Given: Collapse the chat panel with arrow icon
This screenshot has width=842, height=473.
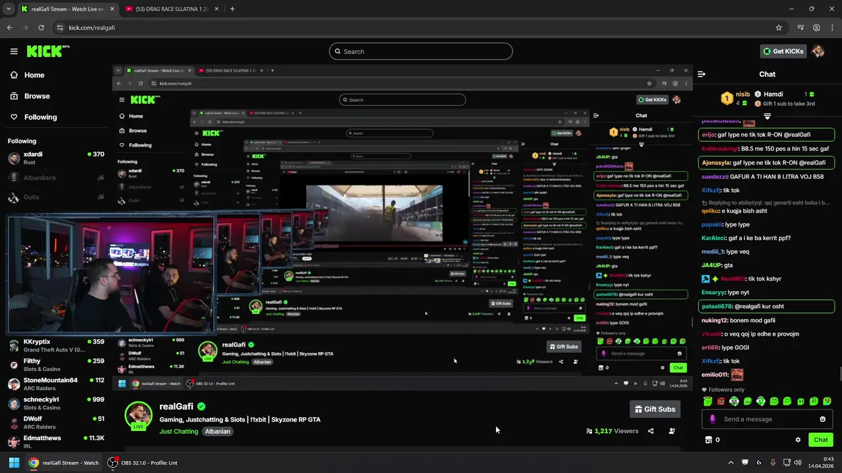Looking at the screenshot, I should [x=701, y=74].
